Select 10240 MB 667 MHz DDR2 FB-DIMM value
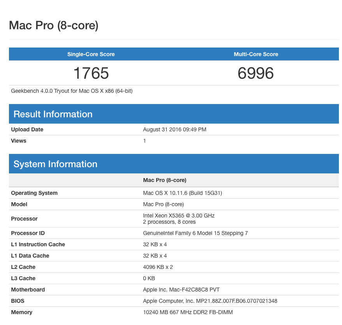Viewport: 342px width, 325px height. coord(188,312)
